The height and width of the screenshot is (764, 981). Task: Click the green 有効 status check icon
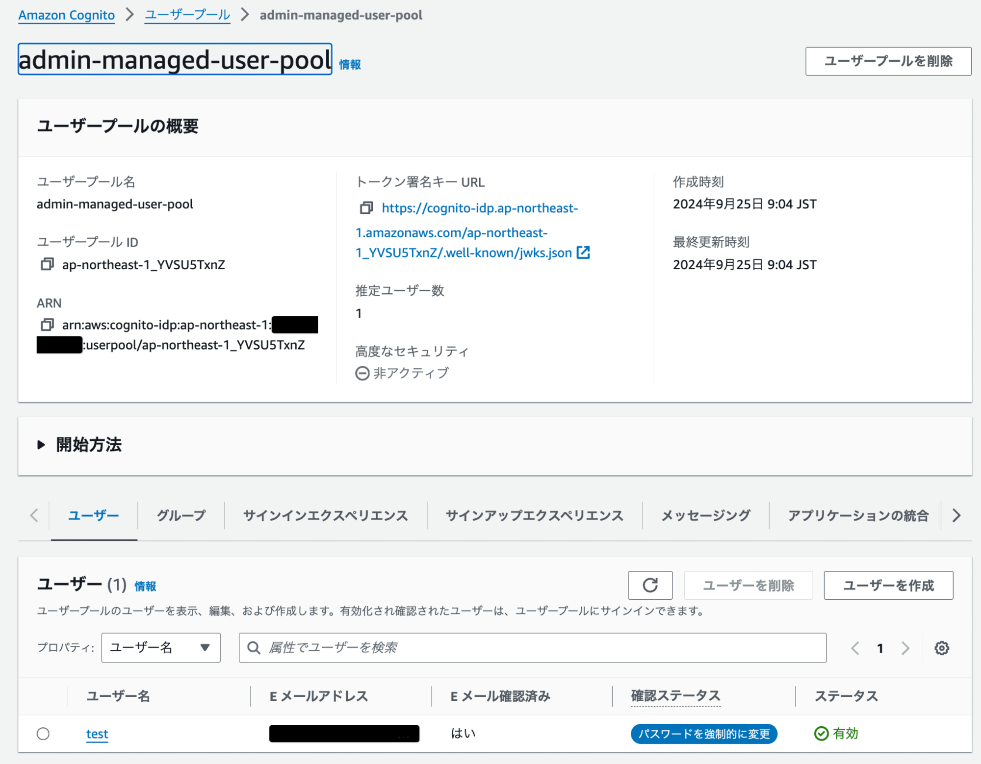point(821,734)
